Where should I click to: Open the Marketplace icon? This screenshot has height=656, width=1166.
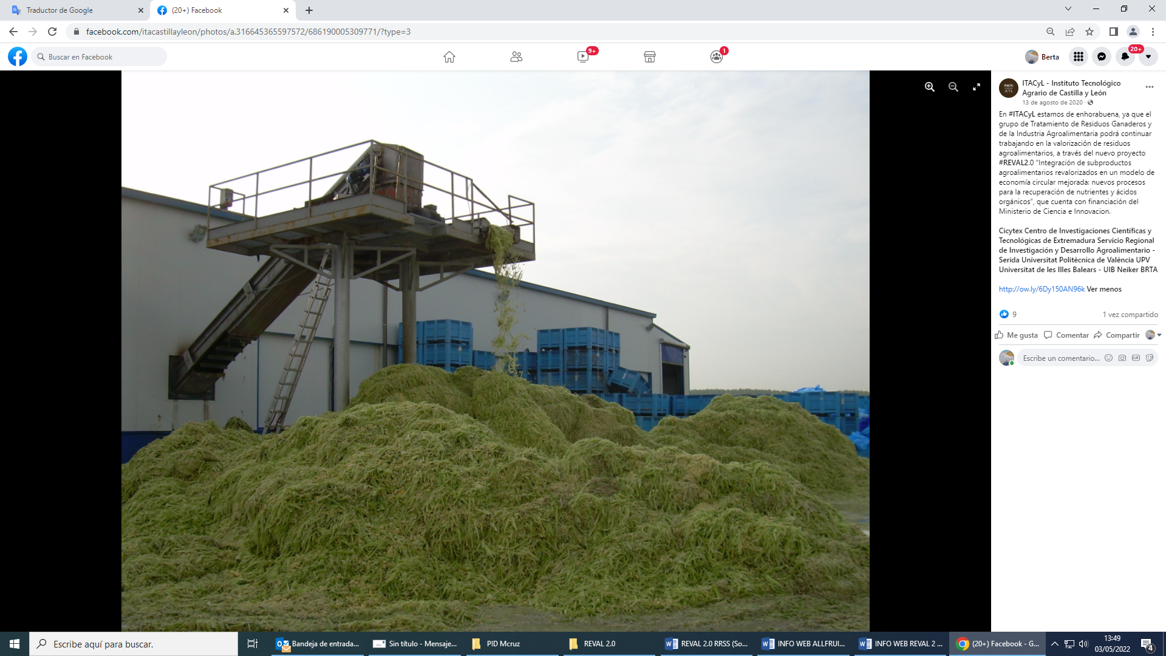(650, 56)
